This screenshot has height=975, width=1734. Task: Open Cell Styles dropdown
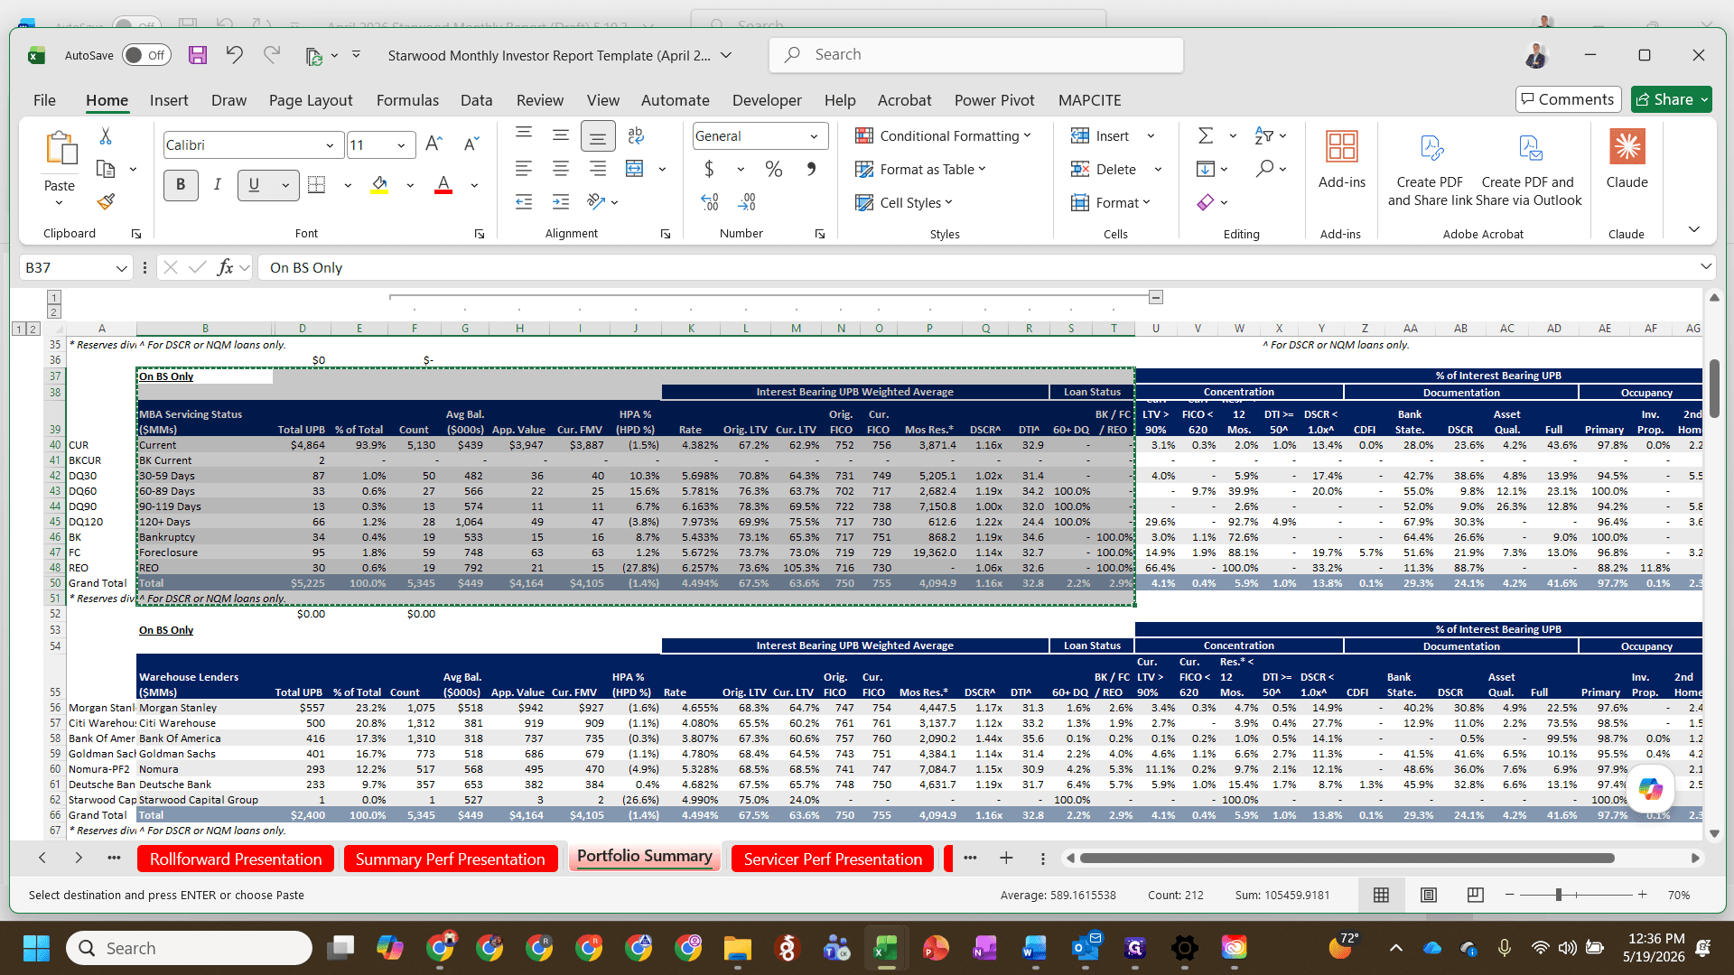(x=904, y=202)
